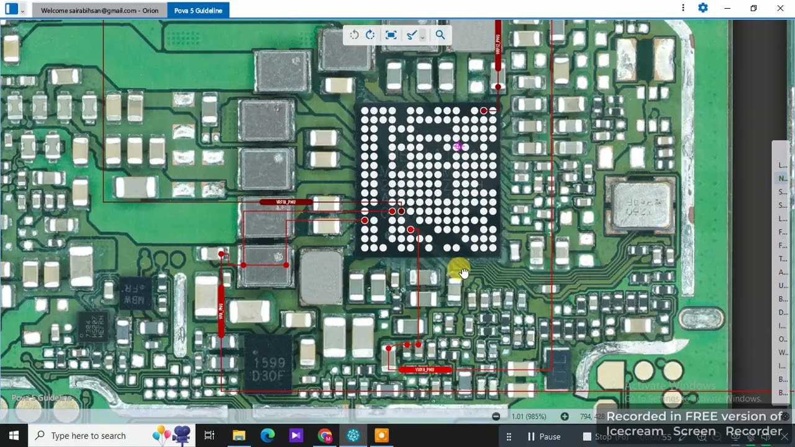The height and width of the screenshot is (447, 795).
Task: Select the A... item in side list
Action: 783,272
